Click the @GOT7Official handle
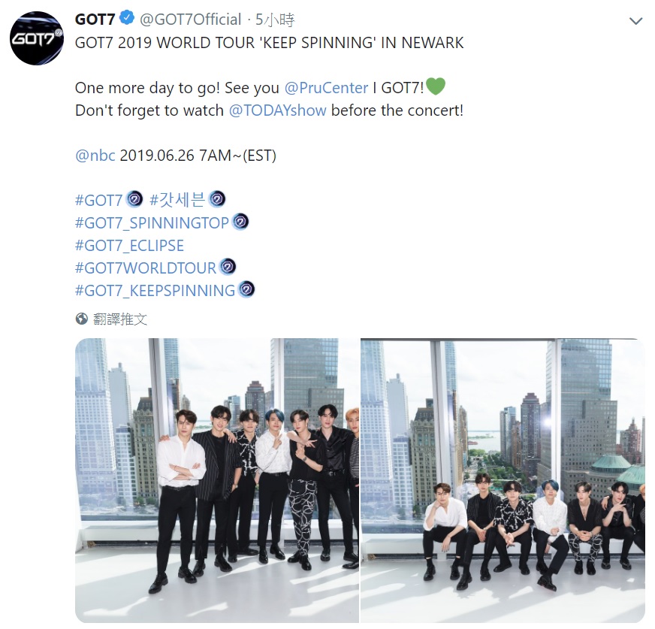The height and width of the screenshot is (629, 655). click(x=191, y=20)
